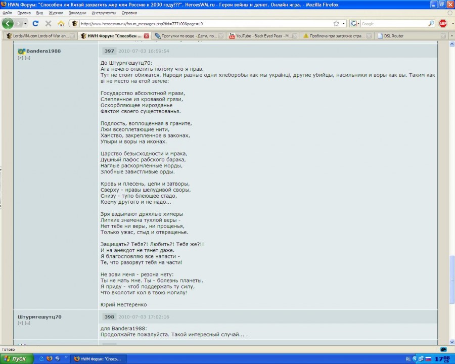Click the heroeswm.ru URL field
This screenshot has width=455, height=364.
click(x=205, y=24)
